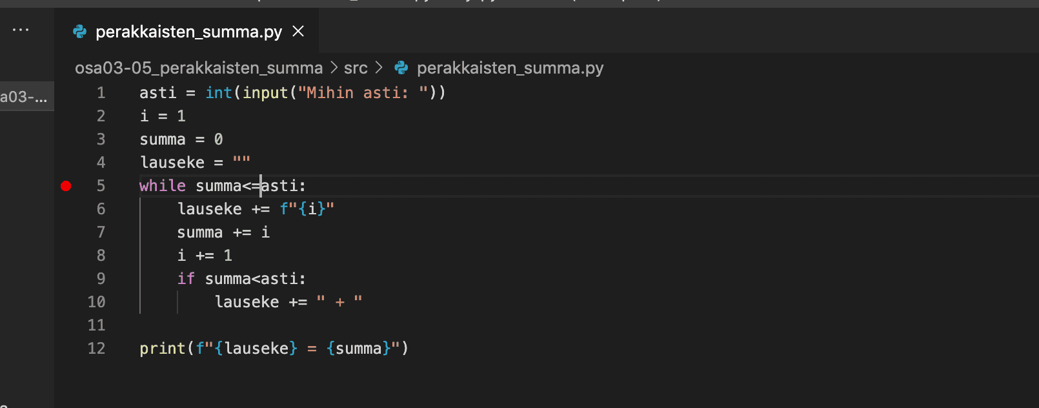Close the perakkaisten_summa.py tab

pos(298,31)
